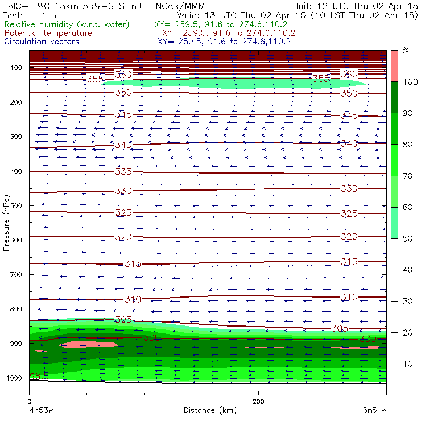Click the "NCAR/MMM" header text
421x421 pixels.
(x=180, y=6)
